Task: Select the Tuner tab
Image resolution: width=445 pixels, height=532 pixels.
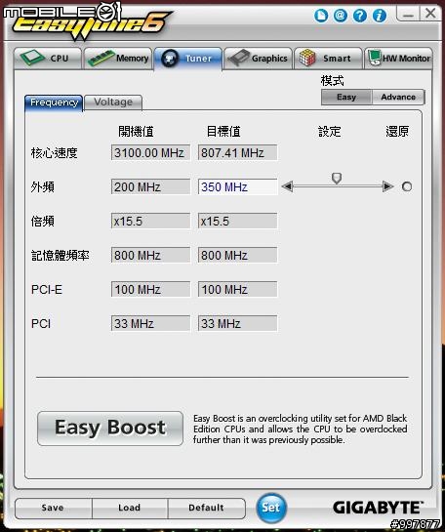Action: coord(188,59)
